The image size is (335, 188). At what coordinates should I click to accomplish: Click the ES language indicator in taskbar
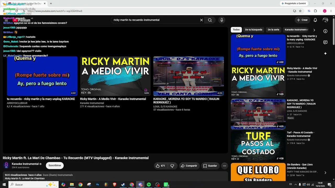(291, 184)
